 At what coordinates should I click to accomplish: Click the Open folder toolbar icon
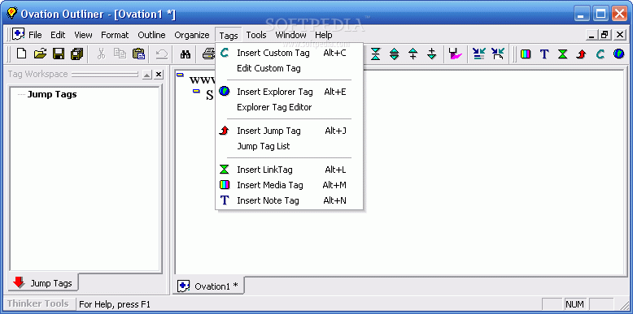coord(40,54)
